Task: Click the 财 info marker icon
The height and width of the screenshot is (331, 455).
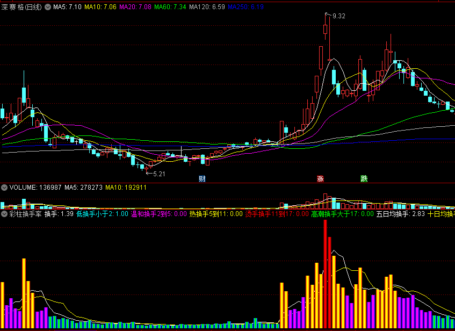Action: point(203,178)
